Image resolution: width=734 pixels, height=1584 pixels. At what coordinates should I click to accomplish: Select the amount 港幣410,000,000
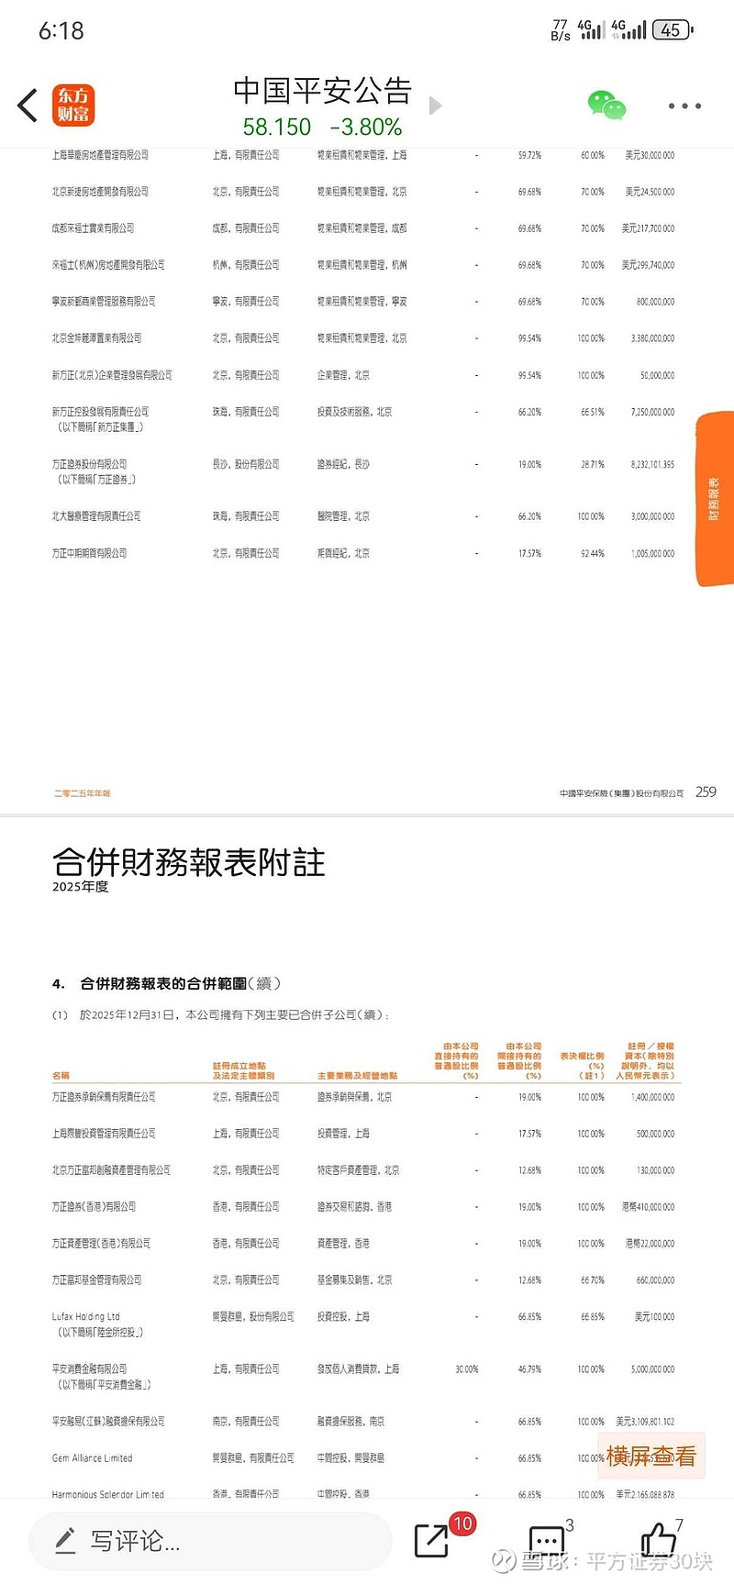click(649, 1207)
